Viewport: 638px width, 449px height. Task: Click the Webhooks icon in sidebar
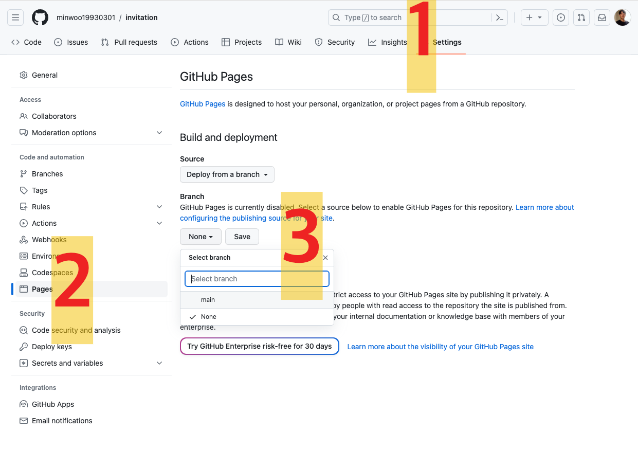click(24, 240)
